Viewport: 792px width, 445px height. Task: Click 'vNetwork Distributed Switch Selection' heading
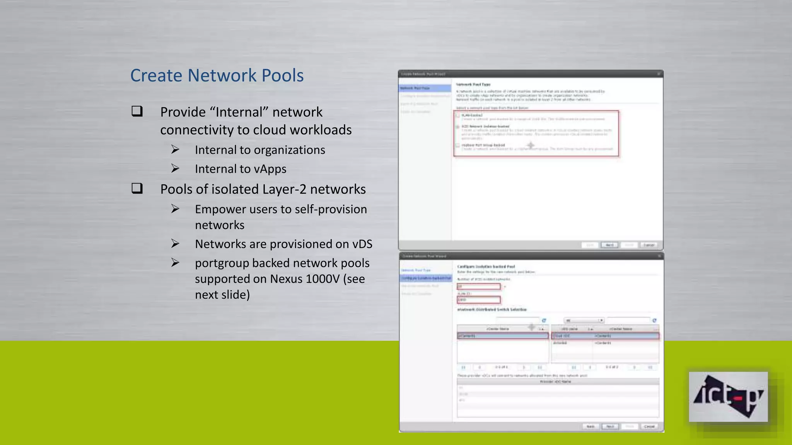pos(492,310)
